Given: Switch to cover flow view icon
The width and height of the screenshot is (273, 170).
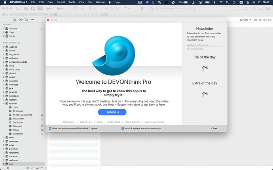Looking at the screenshot, I should tap(269, 20).
